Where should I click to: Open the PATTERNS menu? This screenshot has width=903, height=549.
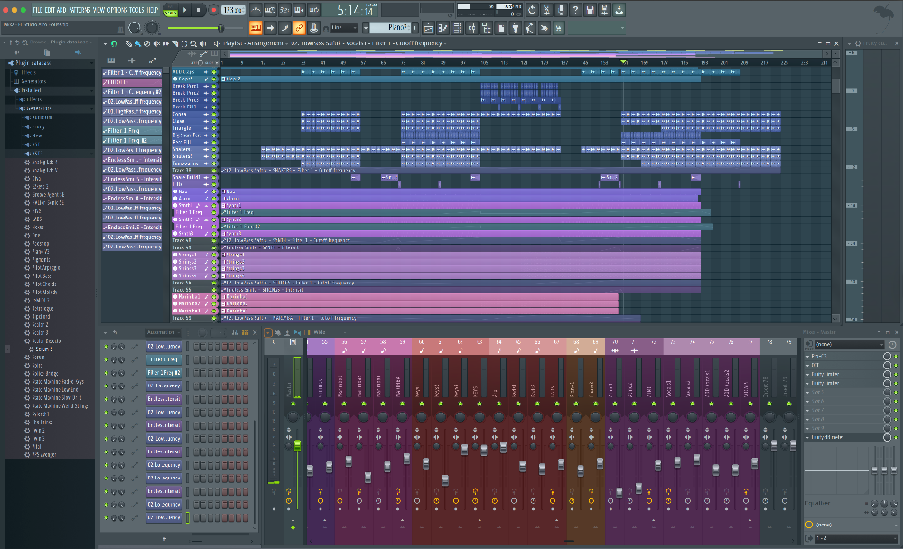pyautogui.click(x=80, y=10)
